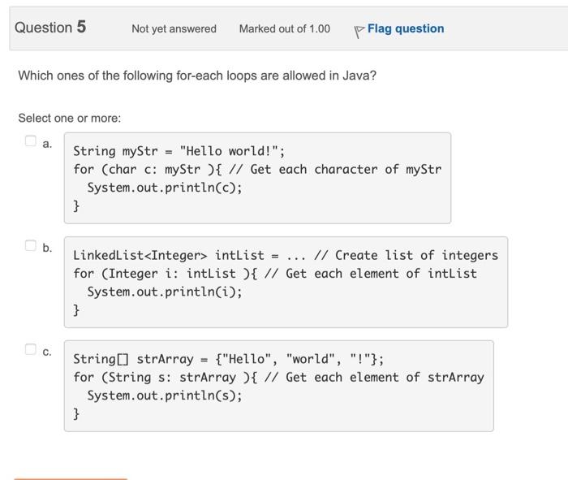Click the 'for (String s: strArray)' line
The width and height of the screenshot is (568, 480).
(x=278, y=377)
